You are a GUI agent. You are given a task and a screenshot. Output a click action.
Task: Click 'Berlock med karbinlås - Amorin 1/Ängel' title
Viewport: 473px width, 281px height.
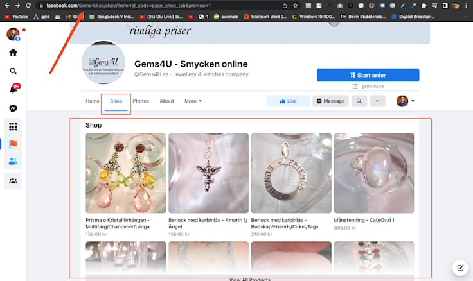coord(208,223)
